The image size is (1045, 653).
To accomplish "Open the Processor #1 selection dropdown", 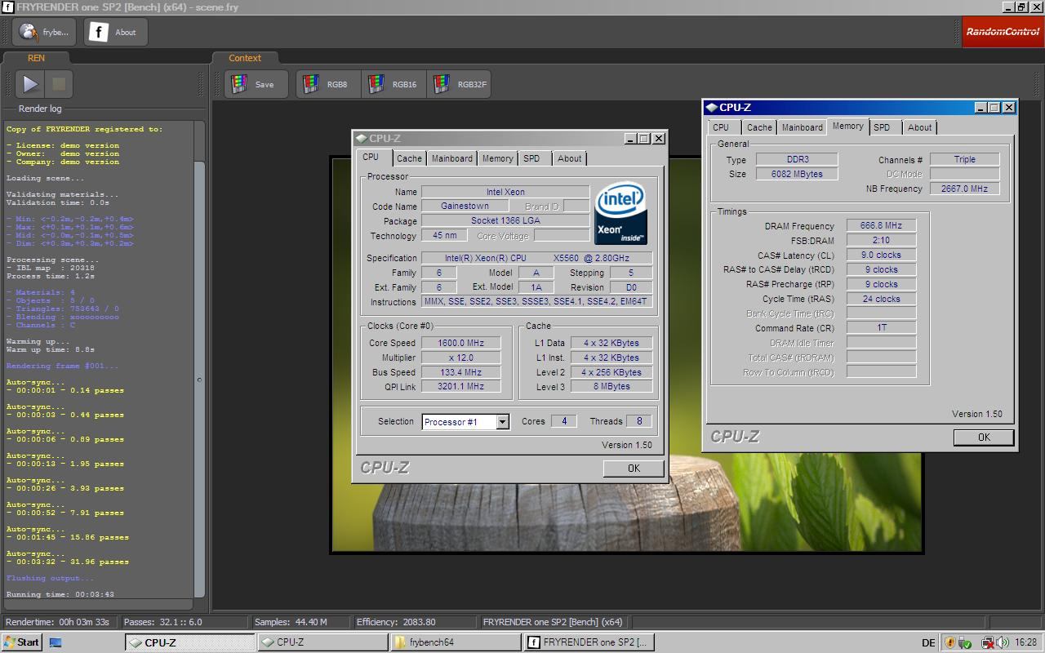I will (502, 422).
